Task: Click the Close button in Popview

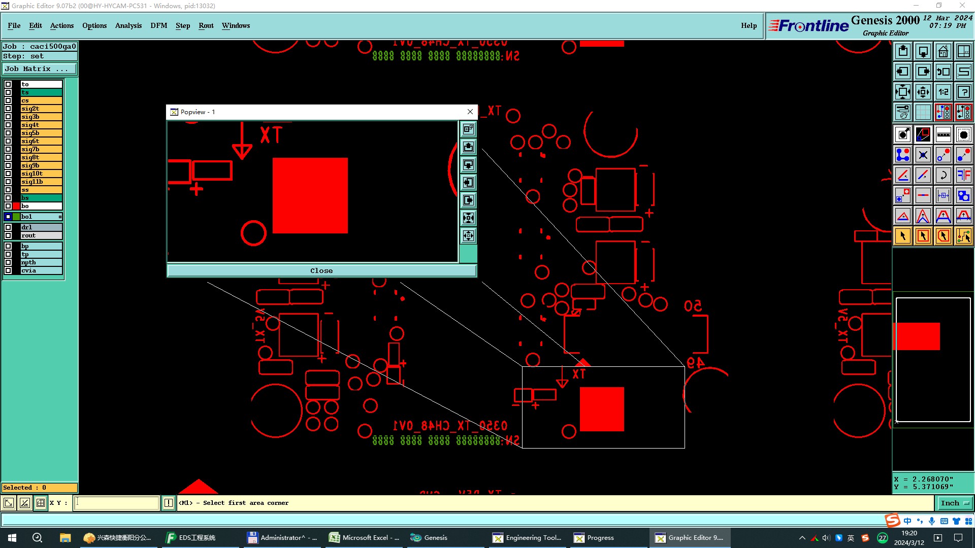Action: [x=321, y=270]
